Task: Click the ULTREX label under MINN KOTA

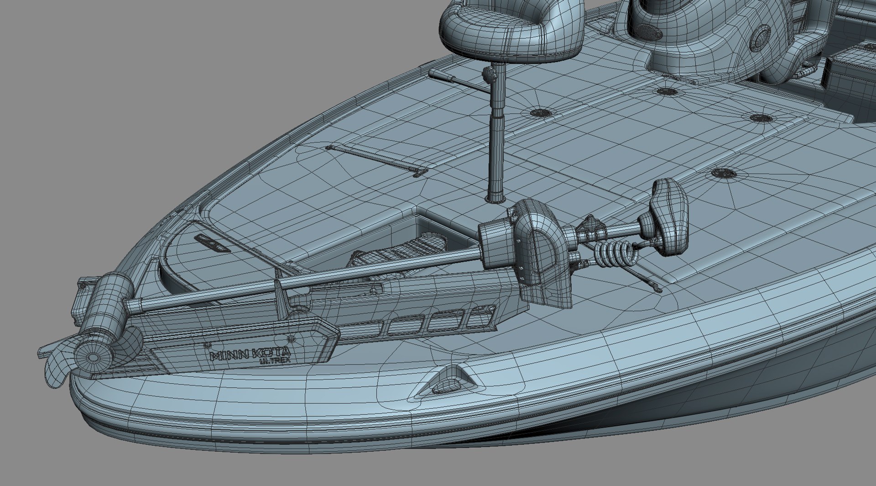Action: pyautogui.click(x=275, y=360)
